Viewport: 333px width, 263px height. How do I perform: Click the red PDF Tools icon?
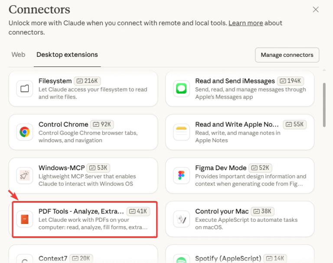[24, 219]
